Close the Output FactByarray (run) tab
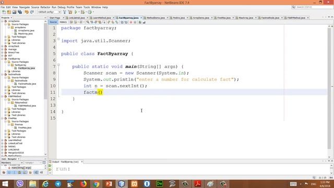Viewport: 334px width, 188px height. 82,162
